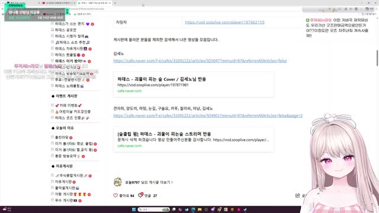Click the red new badge on 무수 게시판
Screen dimensions: 379x213
pyautogui.click(x=80, y=201)
